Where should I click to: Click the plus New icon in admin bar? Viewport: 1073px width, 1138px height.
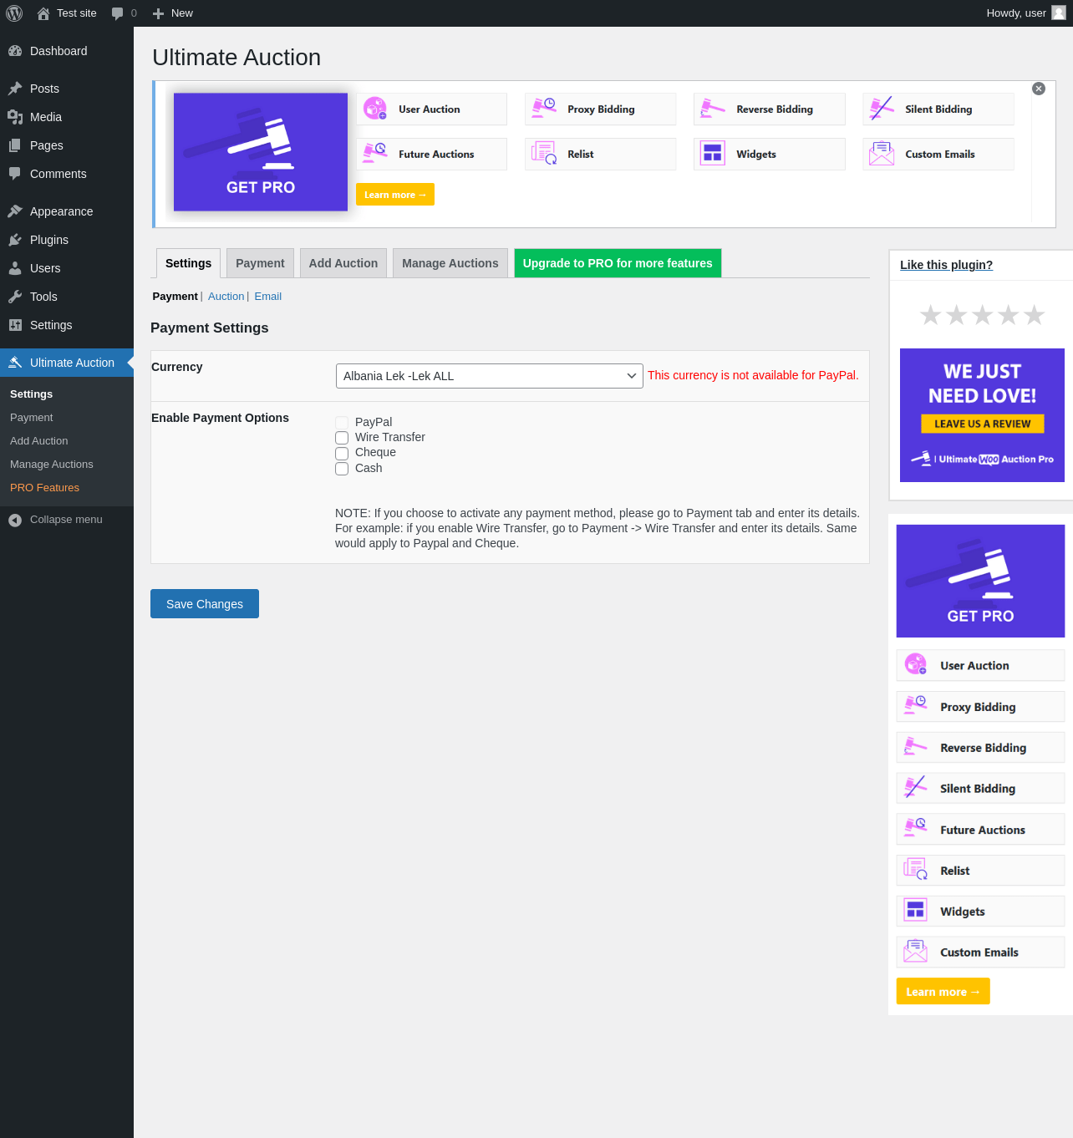point(158,13)
